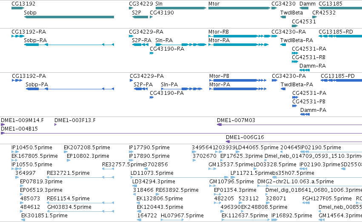362x222 pixels.
Task: Click the RE61154.5prime EST label
Action: point(68,199)
